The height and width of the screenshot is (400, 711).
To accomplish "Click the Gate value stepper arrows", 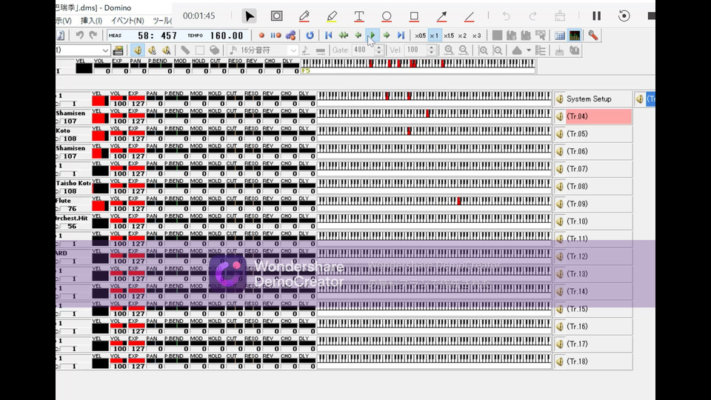I will [379, 50].
